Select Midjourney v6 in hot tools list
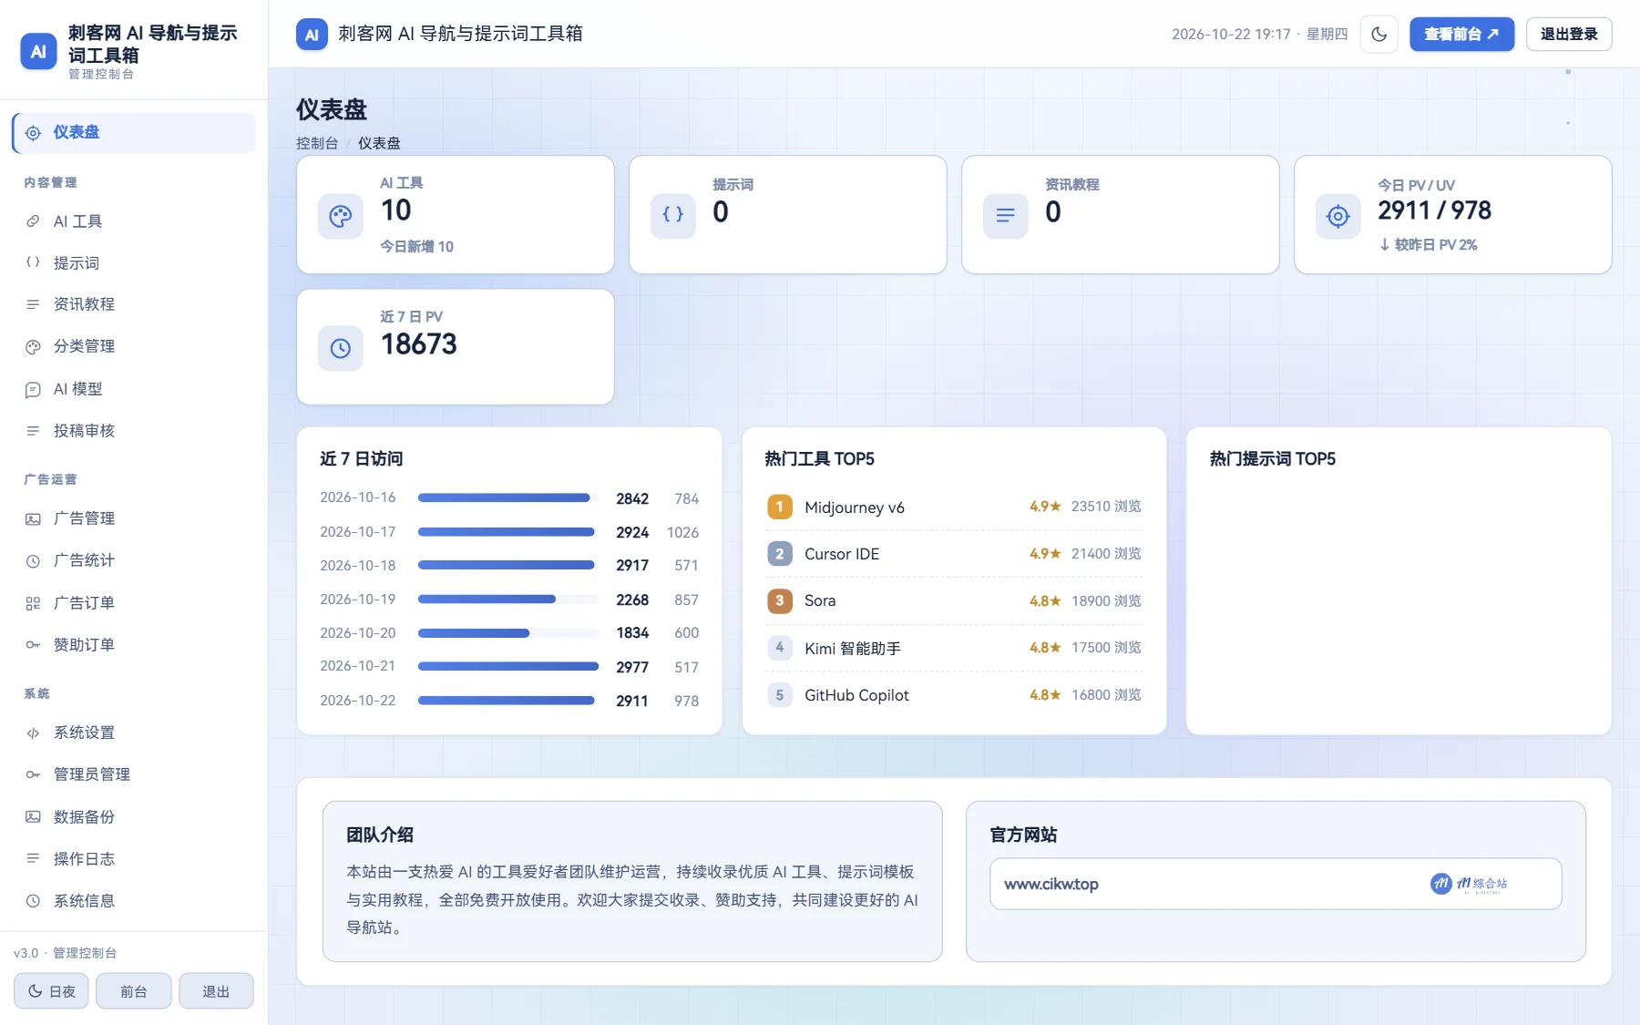Image resolution: width=1640 pixels, height=1025 pixels. 955,507
